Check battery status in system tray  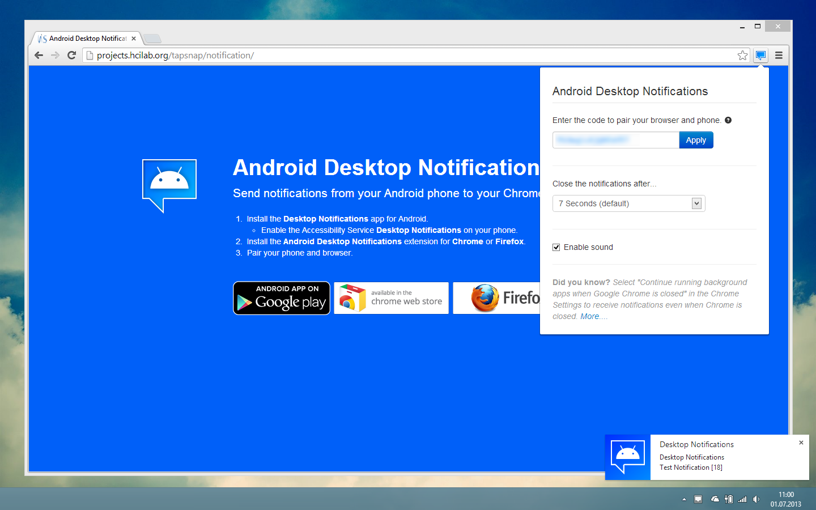click(729, 499)
